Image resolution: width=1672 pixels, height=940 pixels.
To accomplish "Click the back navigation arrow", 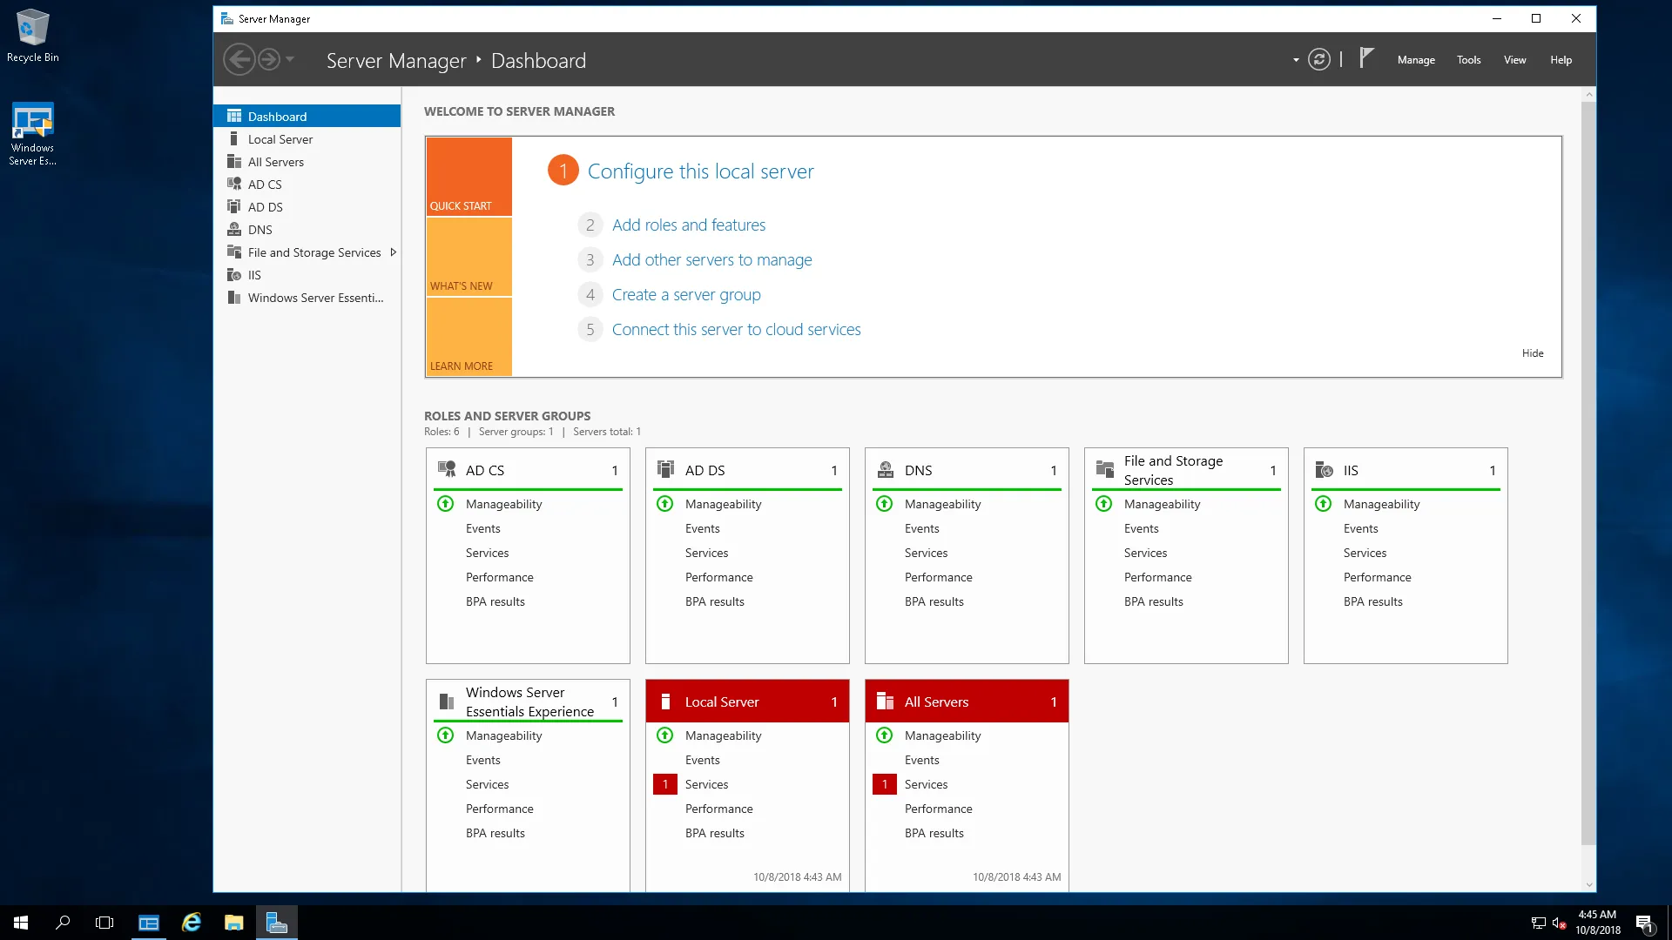I will point(239,59).
